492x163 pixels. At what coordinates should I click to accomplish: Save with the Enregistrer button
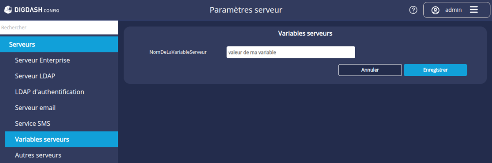435,70
